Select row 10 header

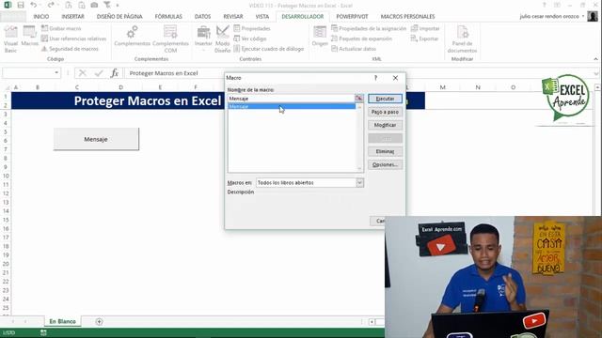pos(6,176)
